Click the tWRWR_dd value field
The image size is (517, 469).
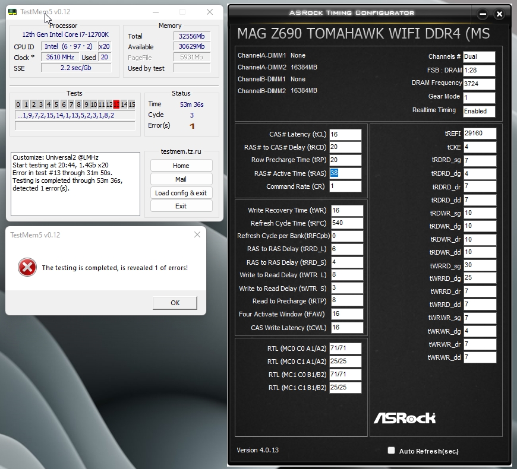coord(480,357)
